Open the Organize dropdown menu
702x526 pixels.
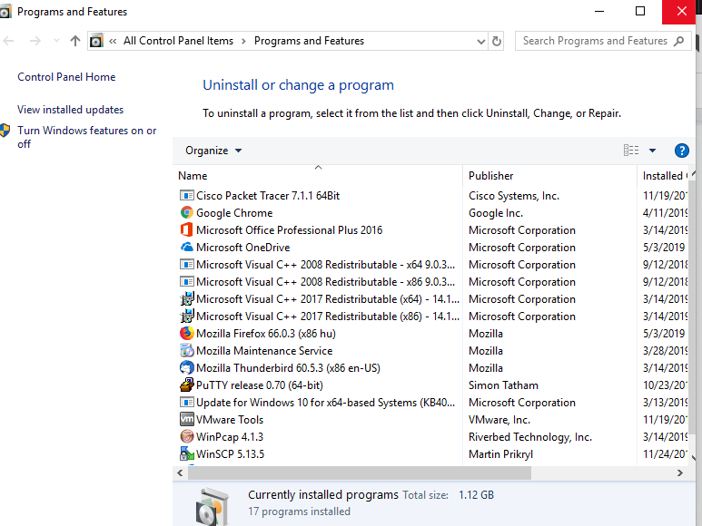click(213, 151)
